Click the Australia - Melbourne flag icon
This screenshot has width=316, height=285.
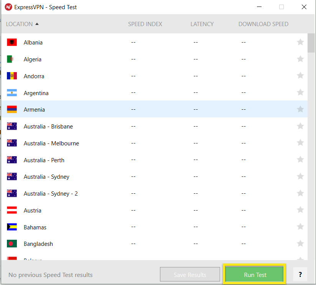pos(12,143)
